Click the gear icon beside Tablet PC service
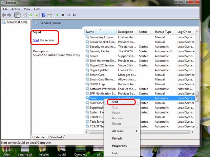The image size is (210, 157). point(87,117)
